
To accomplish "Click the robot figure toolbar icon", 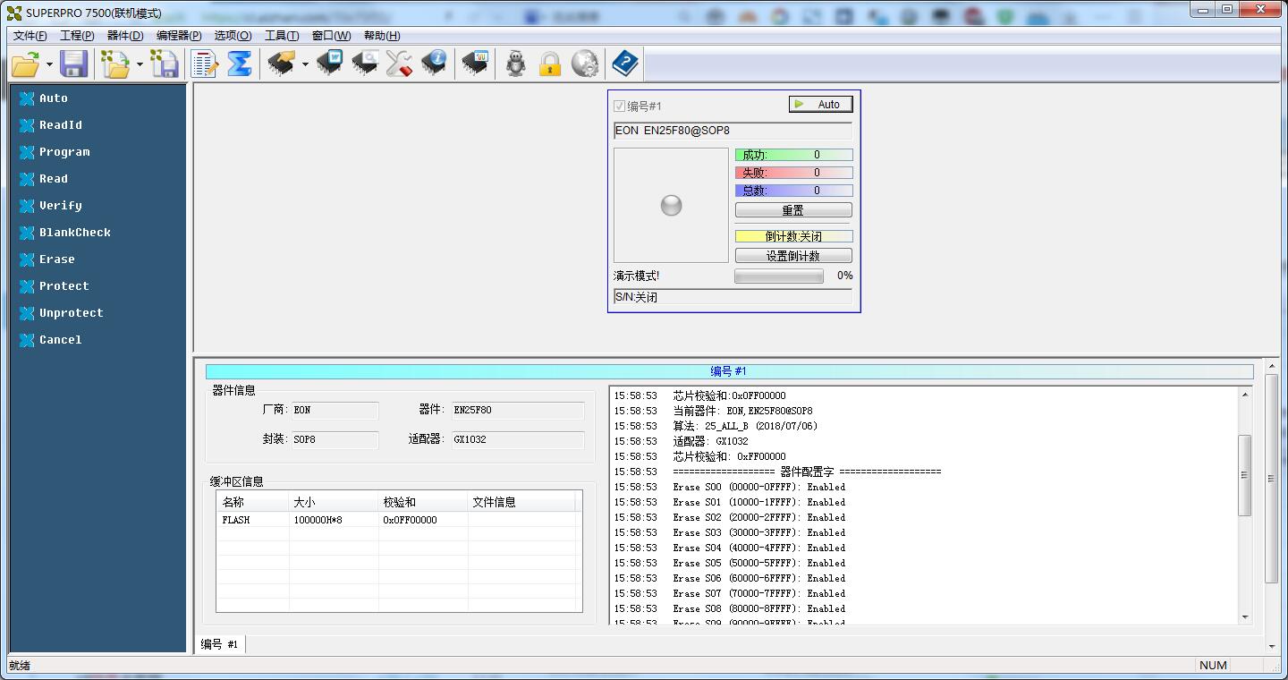I will point(515,64).
